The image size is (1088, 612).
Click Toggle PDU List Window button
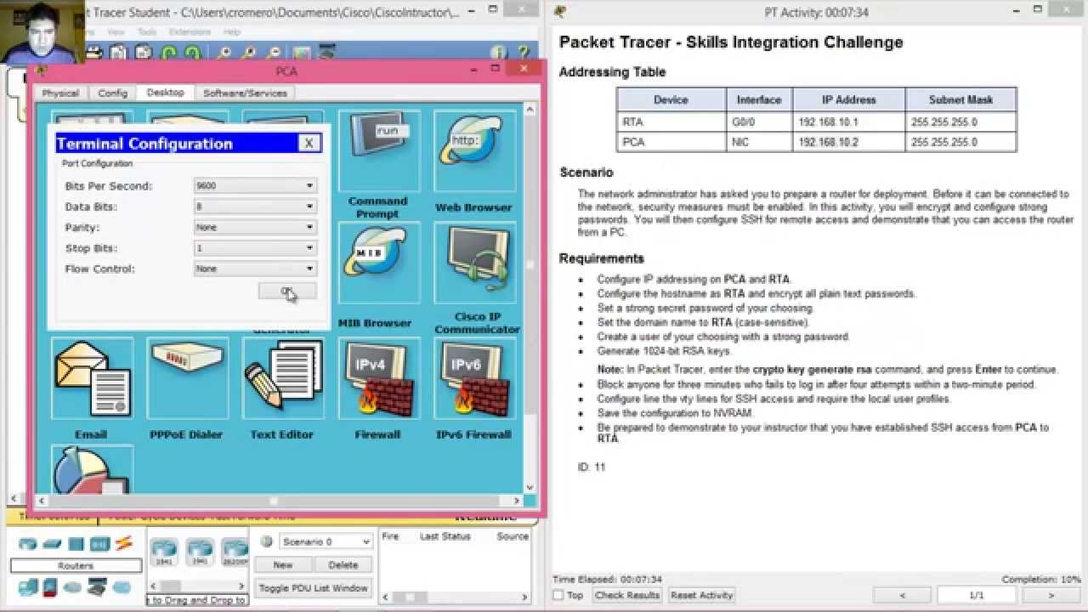point(314,587)
